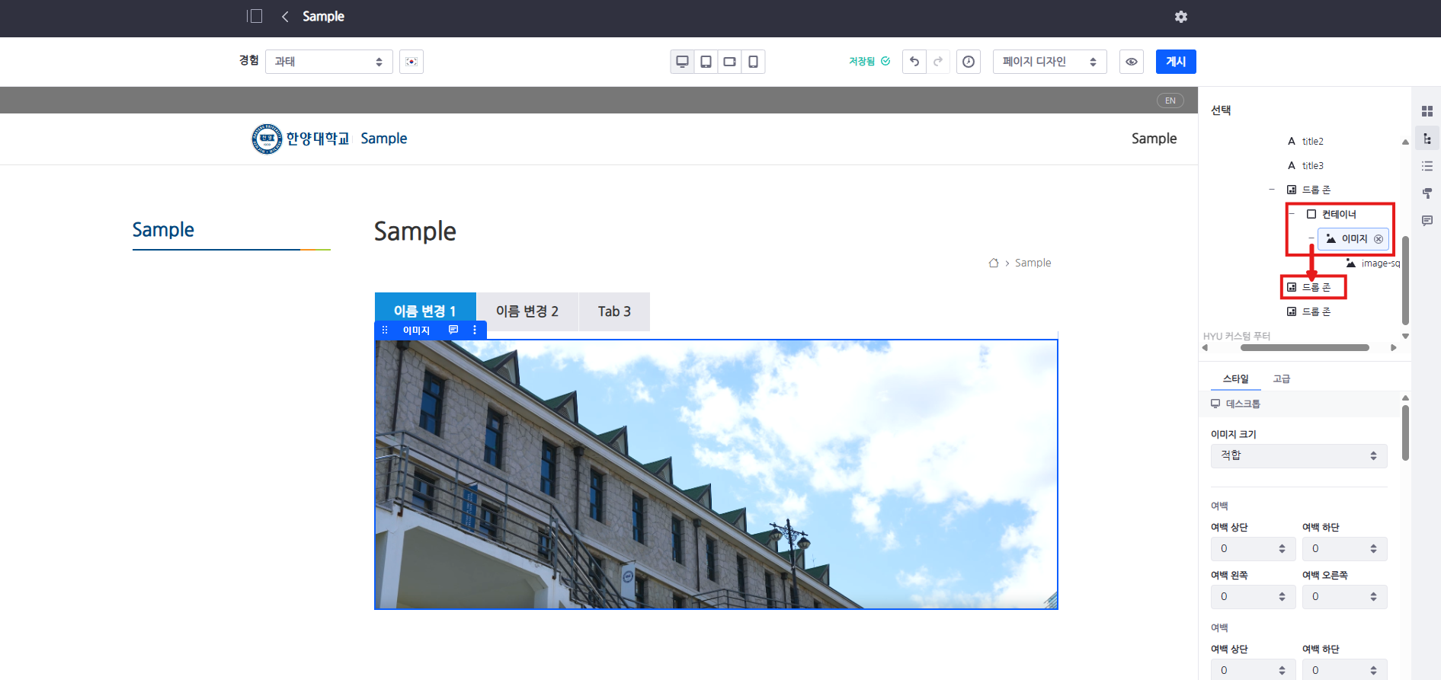Click the 게시 publish button
1441x680 pixels.
click(1175, 62)
